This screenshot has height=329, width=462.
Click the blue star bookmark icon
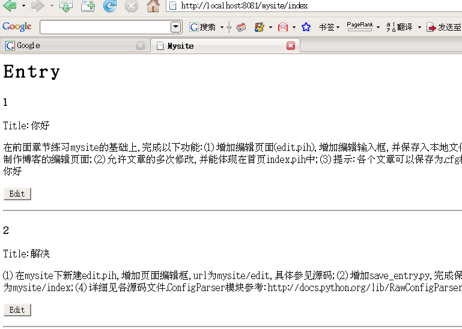306,27
